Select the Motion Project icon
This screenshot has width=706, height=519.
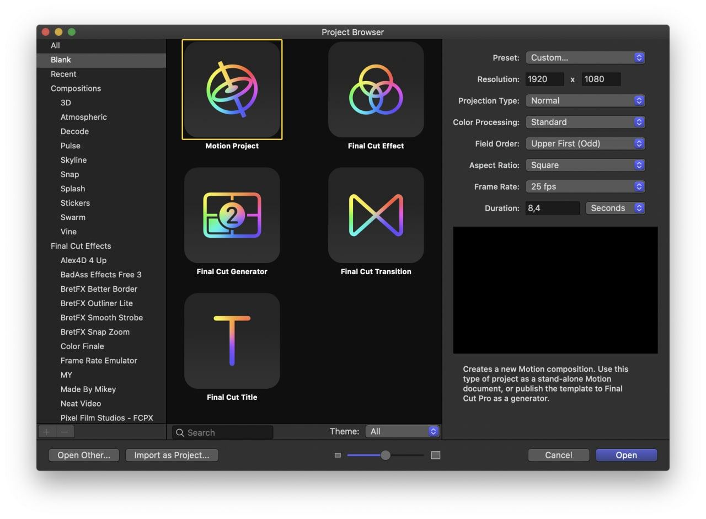(x=232, y=89)
